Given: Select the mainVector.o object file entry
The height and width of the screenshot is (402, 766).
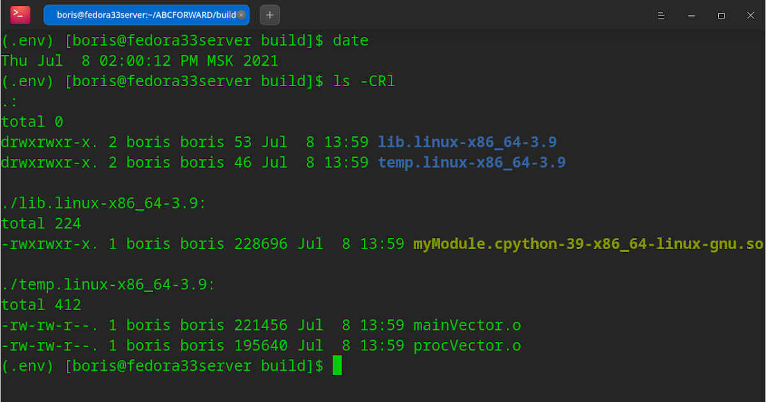Looking at the screenshot, I should [x=467, y=325].
